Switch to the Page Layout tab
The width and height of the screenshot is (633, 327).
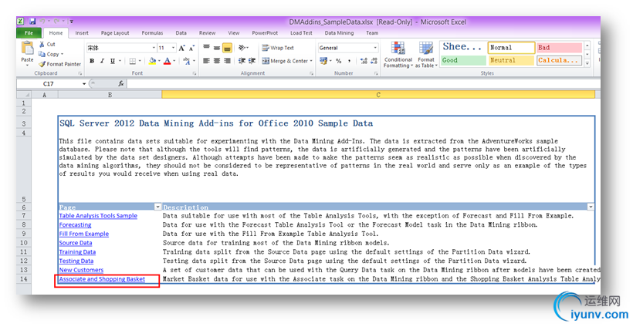[115, 33]
